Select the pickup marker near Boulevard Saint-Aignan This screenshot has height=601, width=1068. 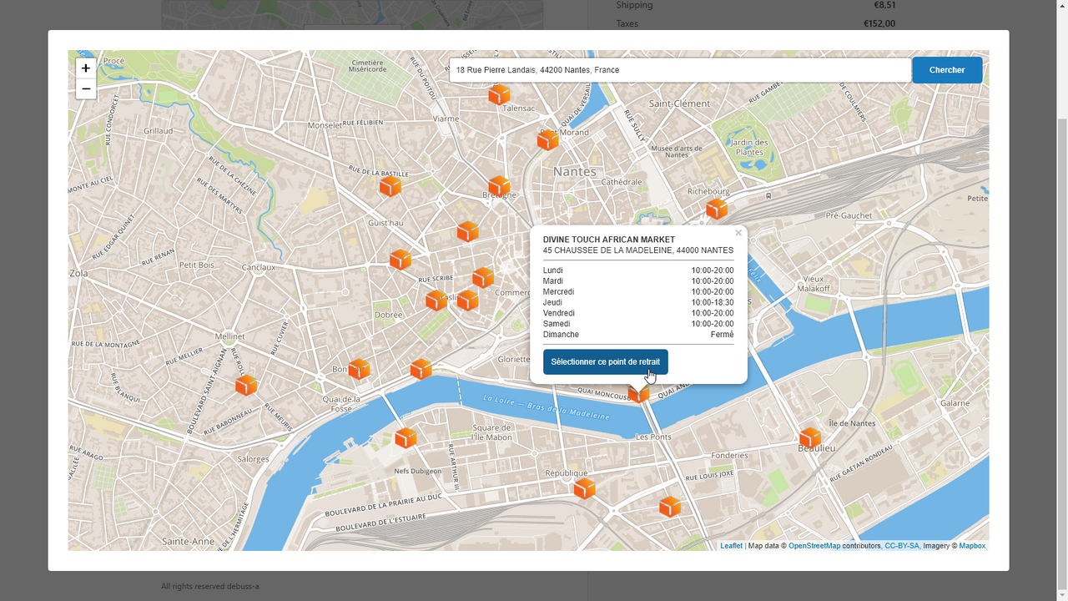(246, 385)
